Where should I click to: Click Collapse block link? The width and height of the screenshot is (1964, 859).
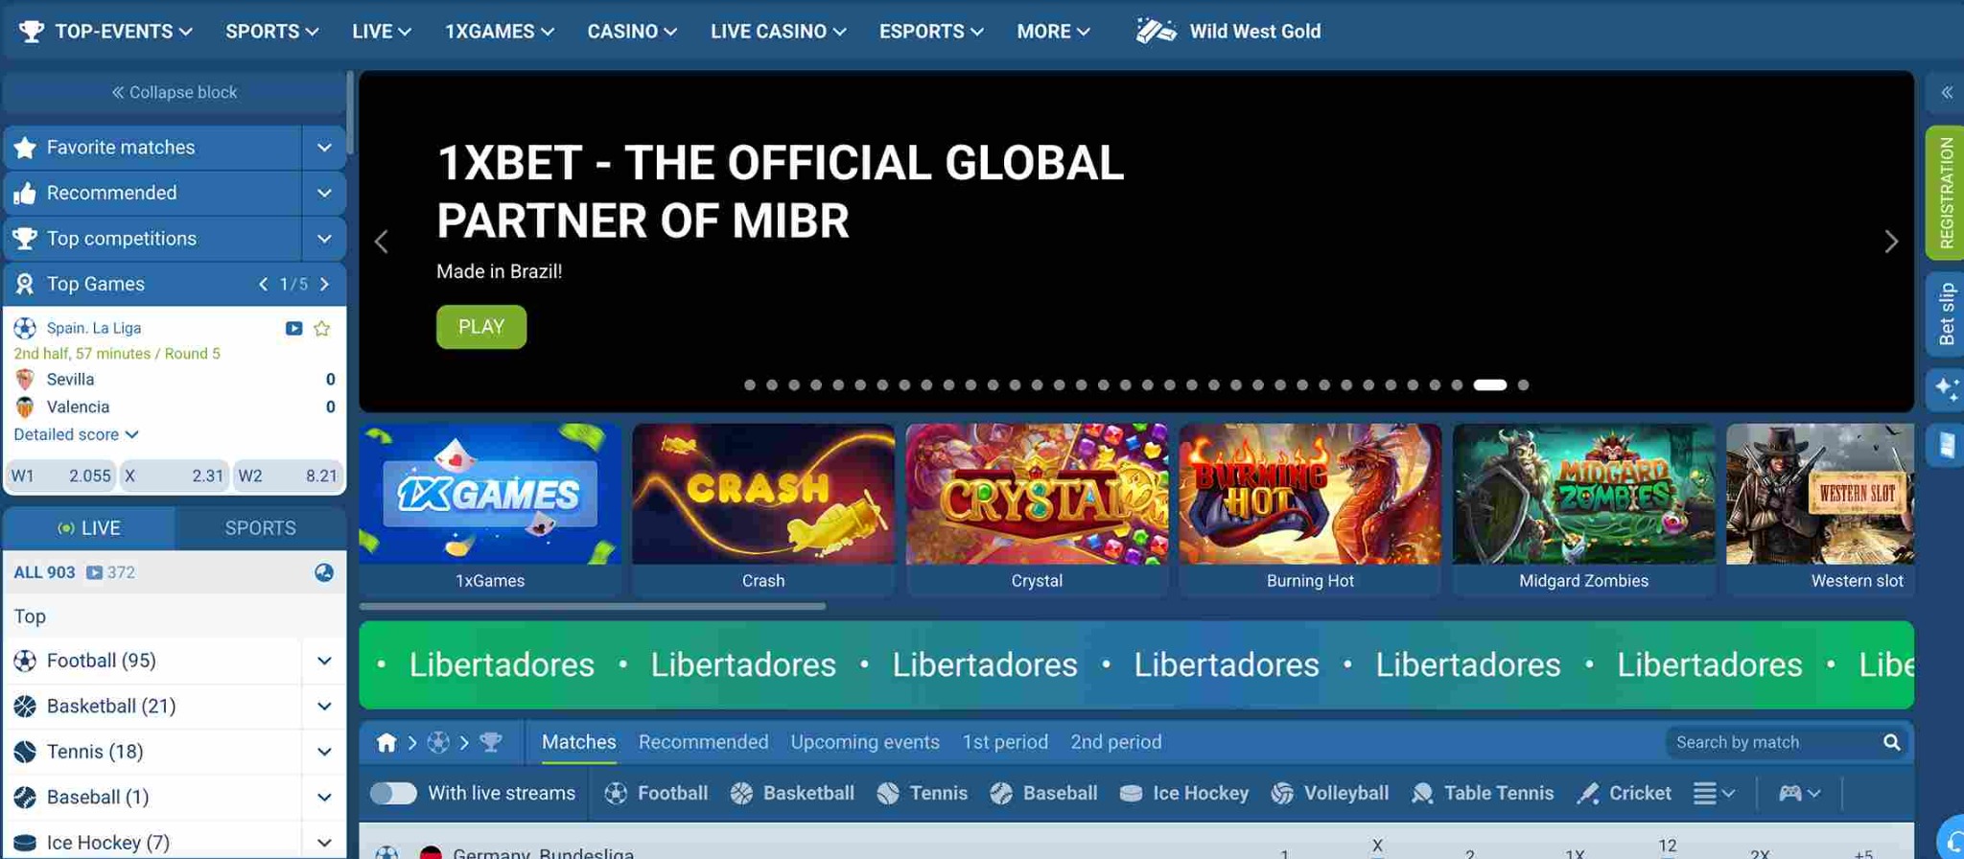point(174,93)
